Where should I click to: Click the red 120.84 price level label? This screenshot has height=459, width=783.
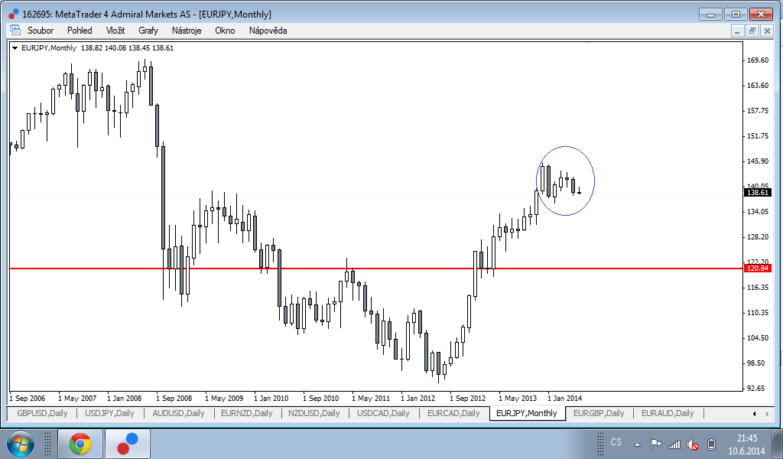[x=758, y=269]
